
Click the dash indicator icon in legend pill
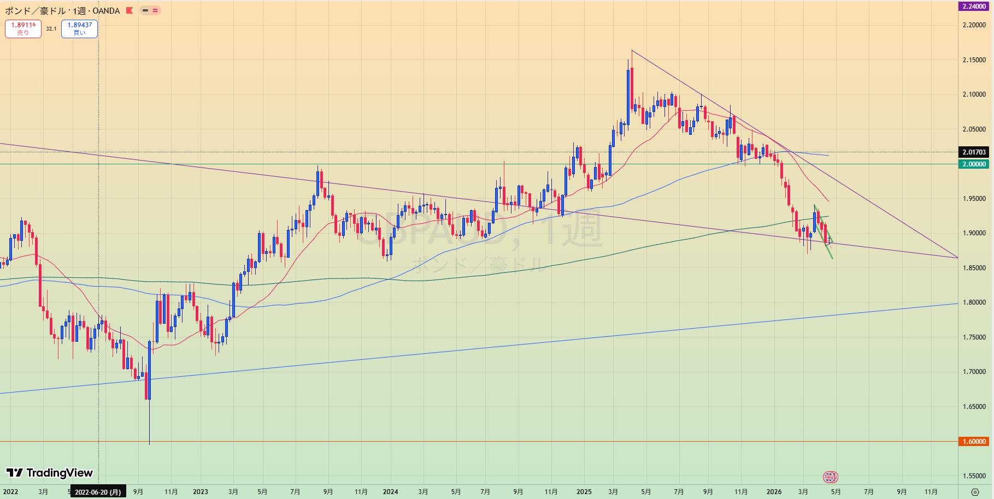145,10
